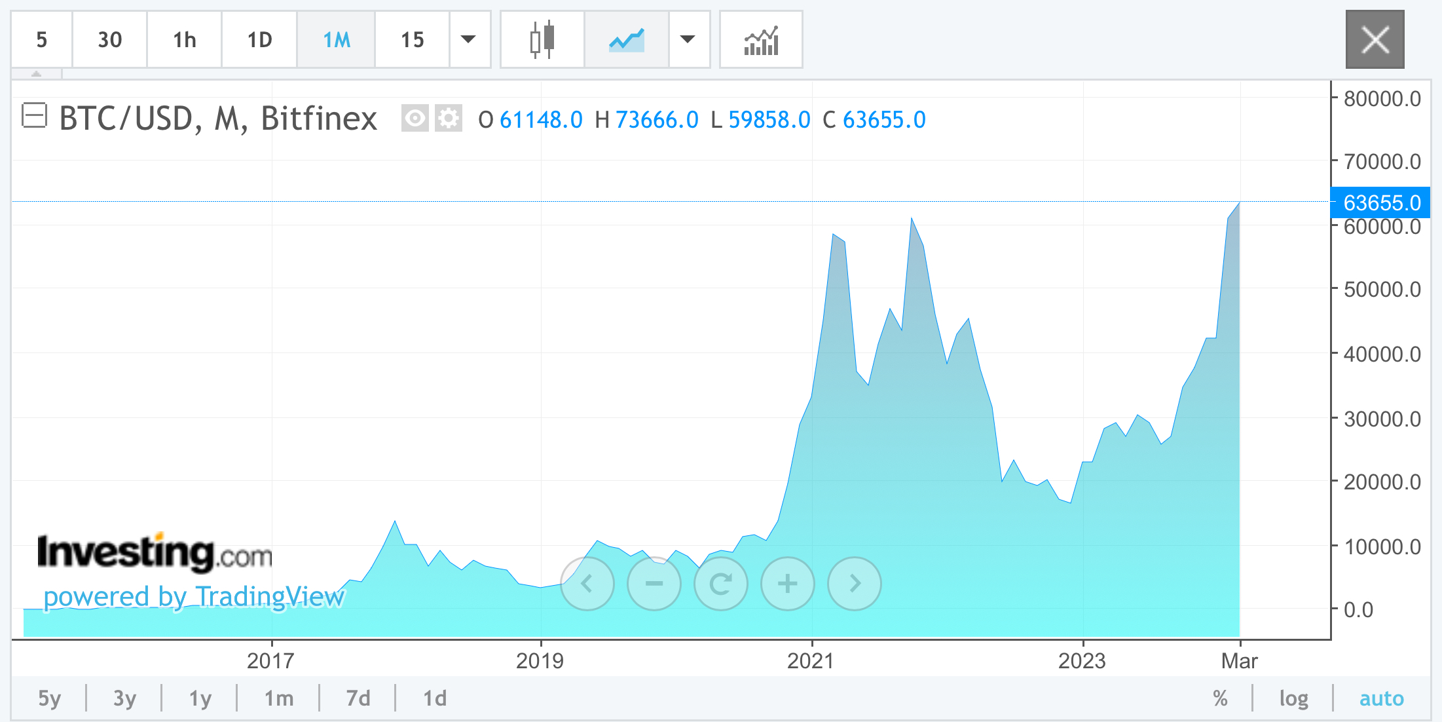Viewport: 1442px width, 722px height.
Task: Expand the time interval dropdown arrow
Action: [x=469, y=40]
